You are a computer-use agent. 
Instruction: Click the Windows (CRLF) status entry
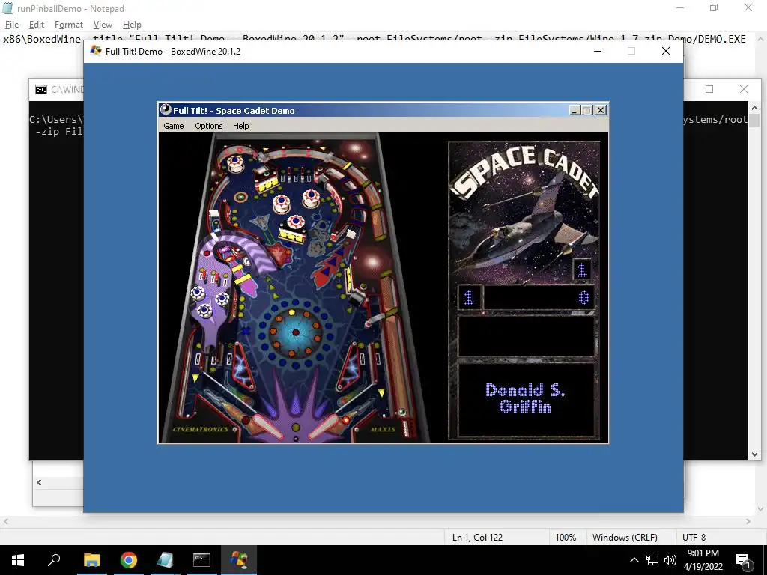tap(625, 537)
